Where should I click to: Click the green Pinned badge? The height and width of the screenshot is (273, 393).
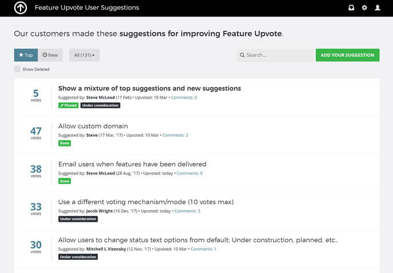(x=69, y=105)
